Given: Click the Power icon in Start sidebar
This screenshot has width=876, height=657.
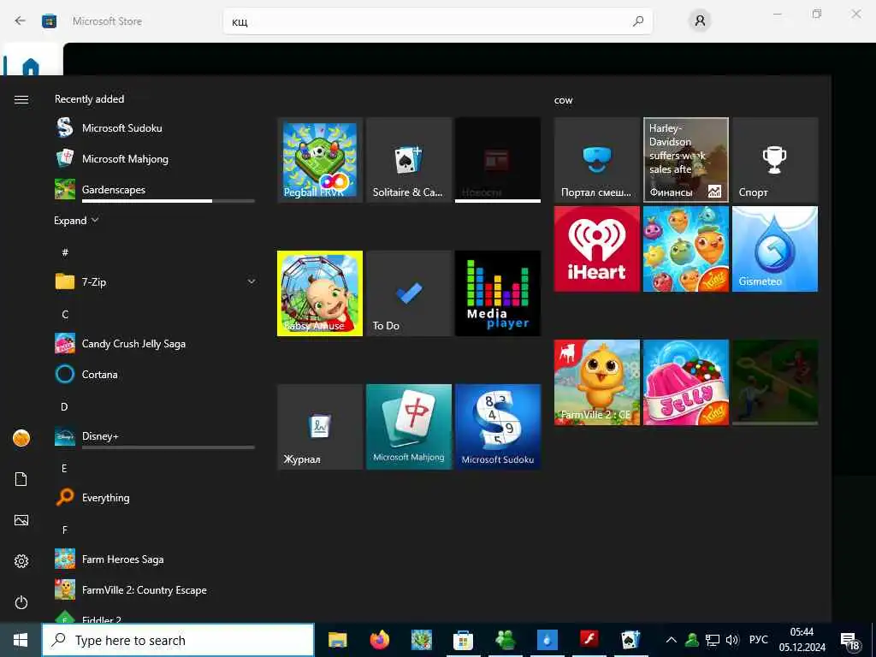Looking at the screenshot, I should point(21,602).
